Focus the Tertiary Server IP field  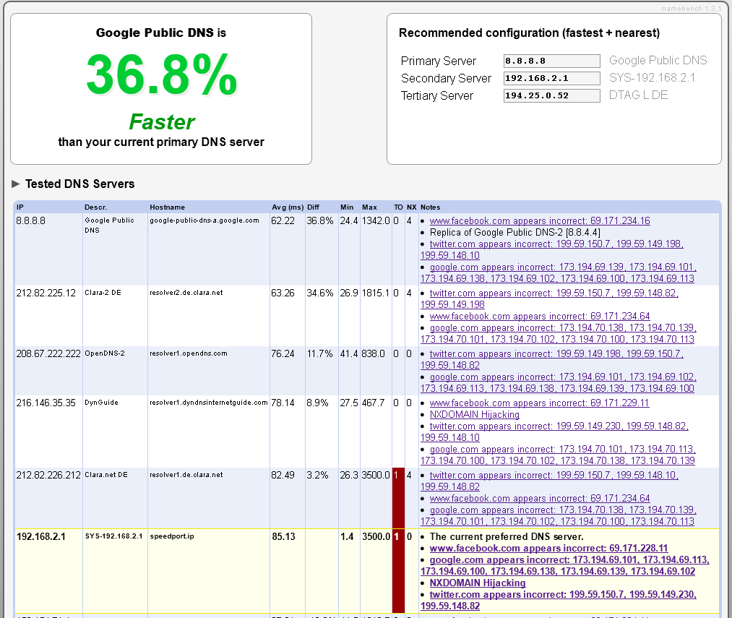(x=551, y=95)
